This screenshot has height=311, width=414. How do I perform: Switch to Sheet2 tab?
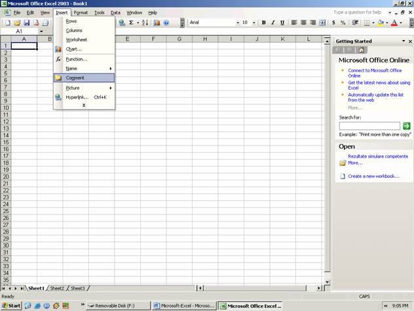[57, 288]
